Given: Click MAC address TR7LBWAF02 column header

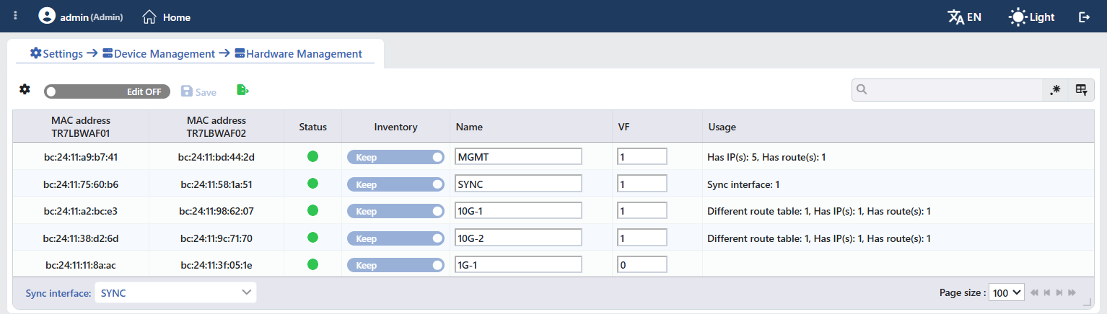Looking at the screenshot, I should click(216, 127).
